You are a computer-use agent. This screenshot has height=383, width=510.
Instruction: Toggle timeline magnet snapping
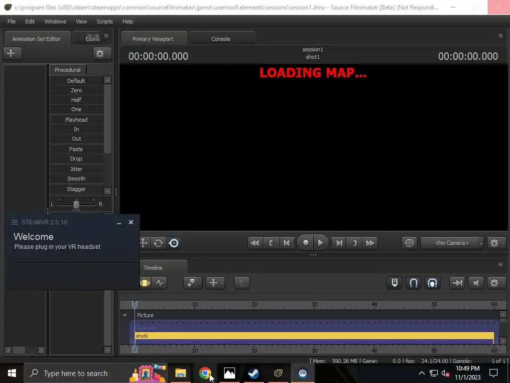[x=413, y=283]
